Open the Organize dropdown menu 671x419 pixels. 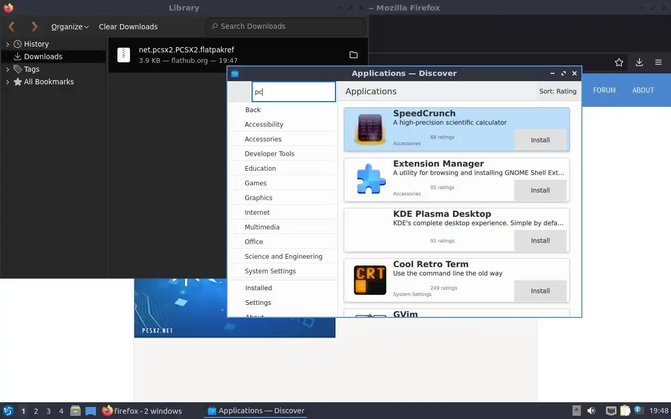[70, 27]
